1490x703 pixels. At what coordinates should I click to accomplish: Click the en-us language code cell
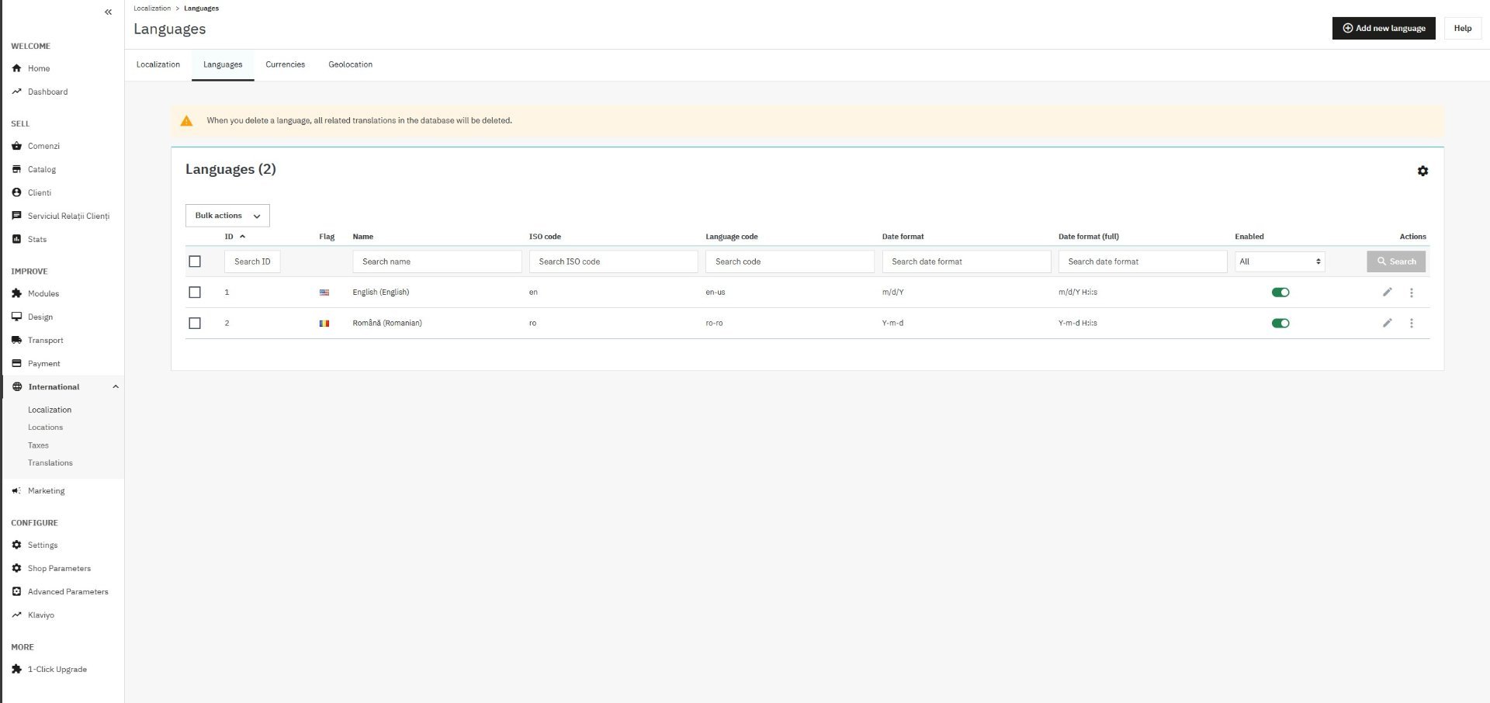pyautogui.click(x=715, y=293)
